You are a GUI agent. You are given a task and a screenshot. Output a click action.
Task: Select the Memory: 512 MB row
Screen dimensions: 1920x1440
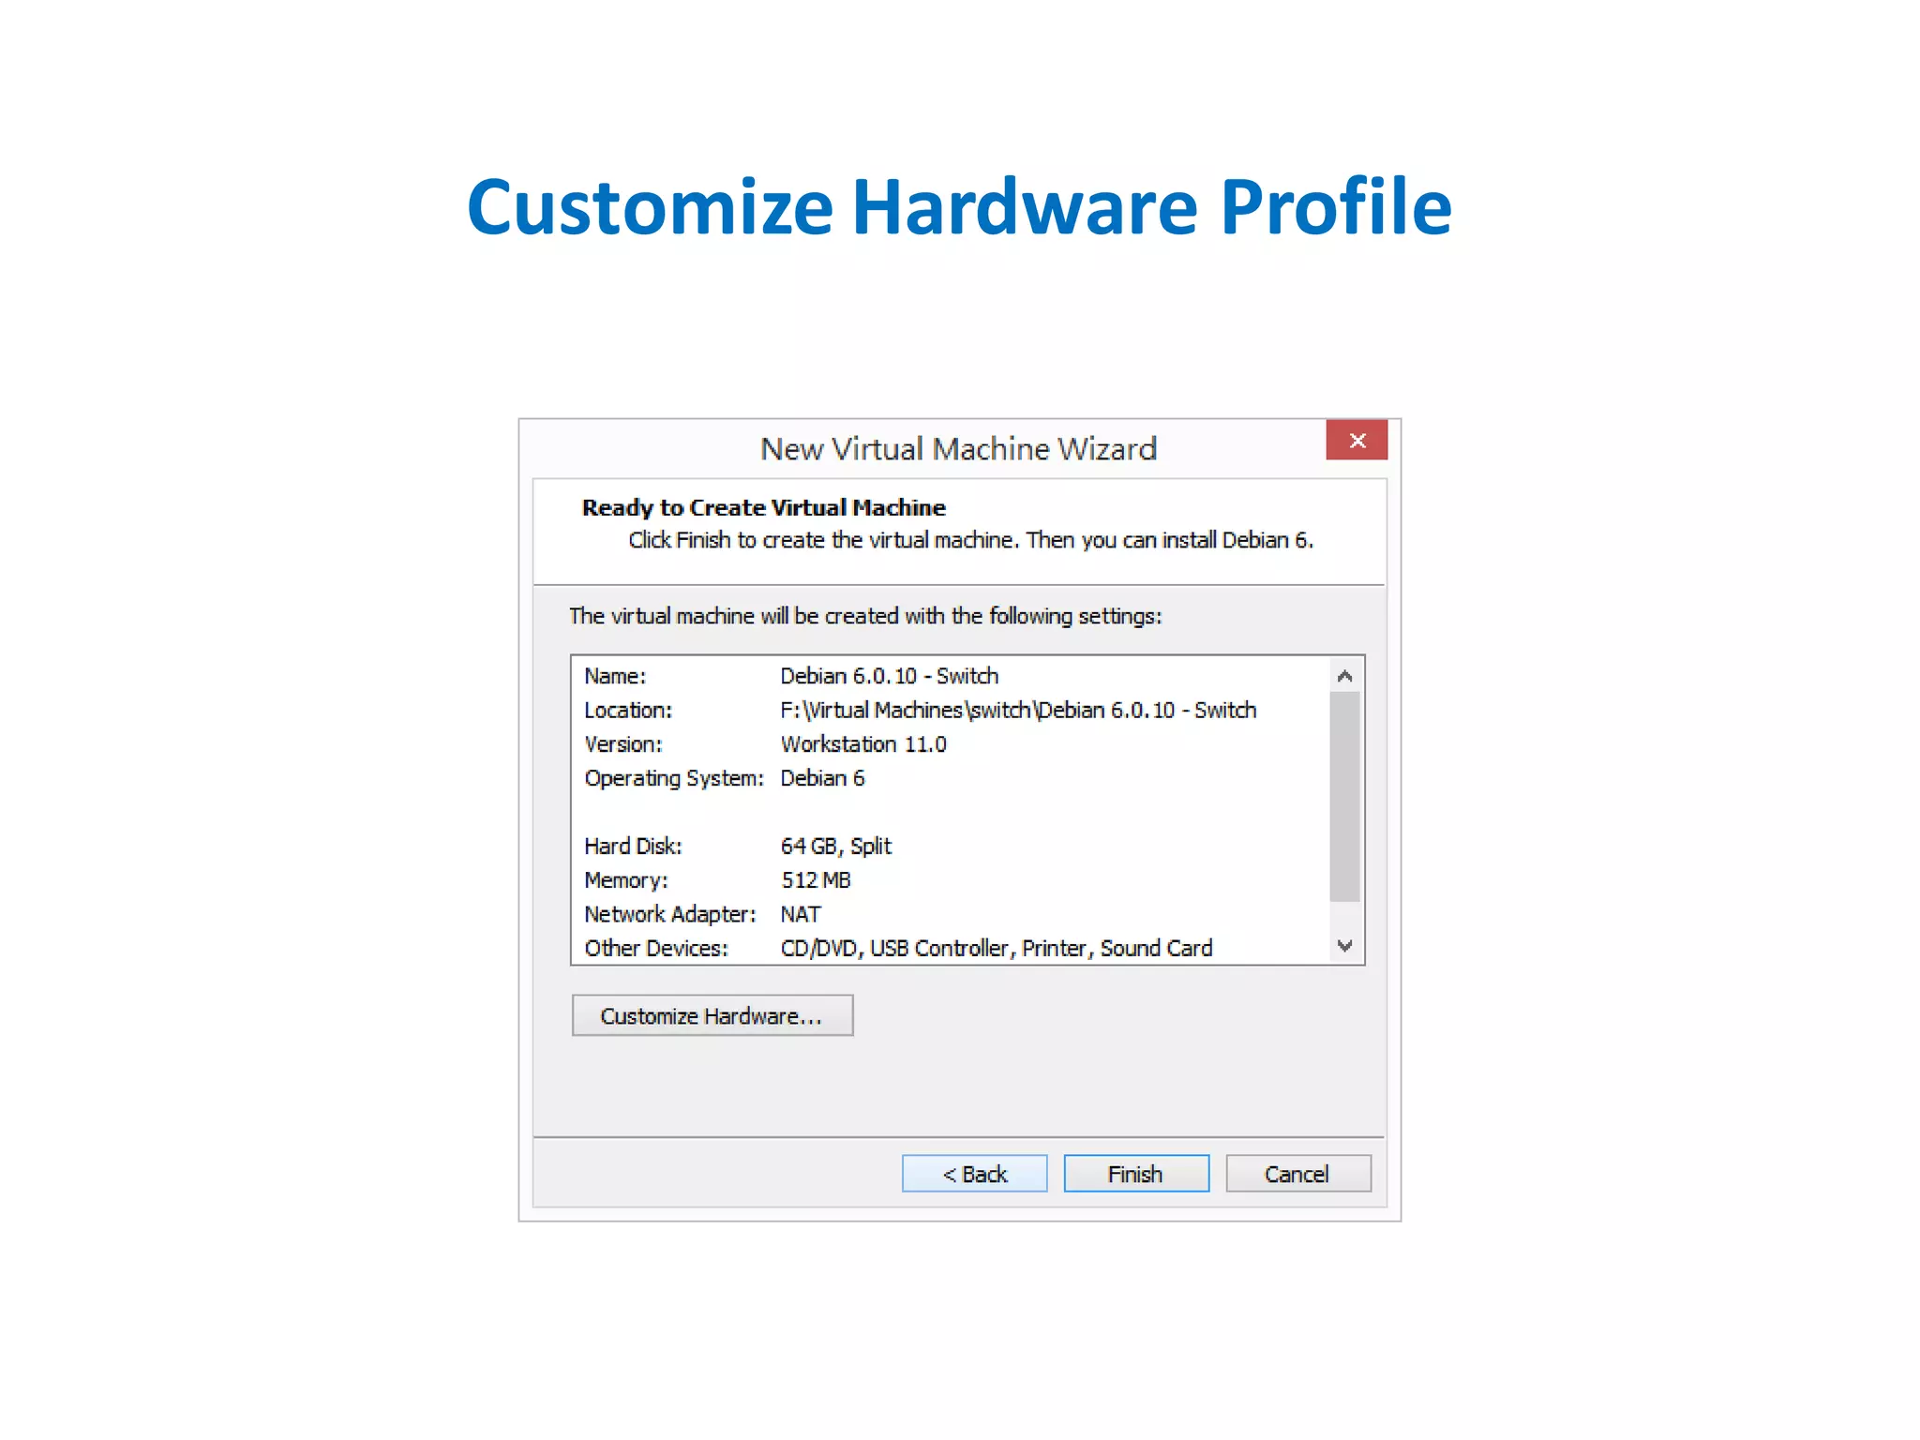click(815, 880)
